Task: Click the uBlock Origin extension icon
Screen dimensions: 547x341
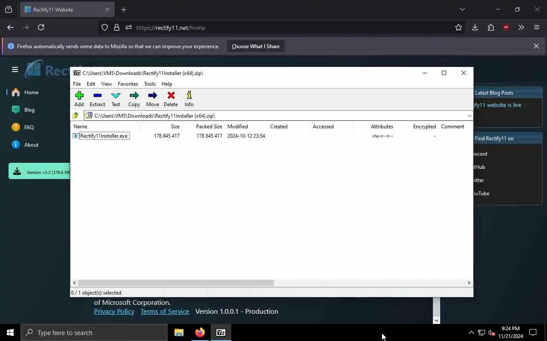Action: [x=506, y=27]
